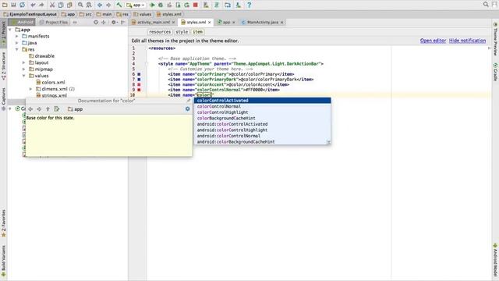
Task: Click the green Run button
Action: click(152, 5)
